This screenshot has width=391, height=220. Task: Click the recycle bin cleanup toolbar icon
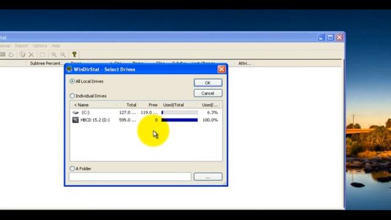click(x=22, y=54)
